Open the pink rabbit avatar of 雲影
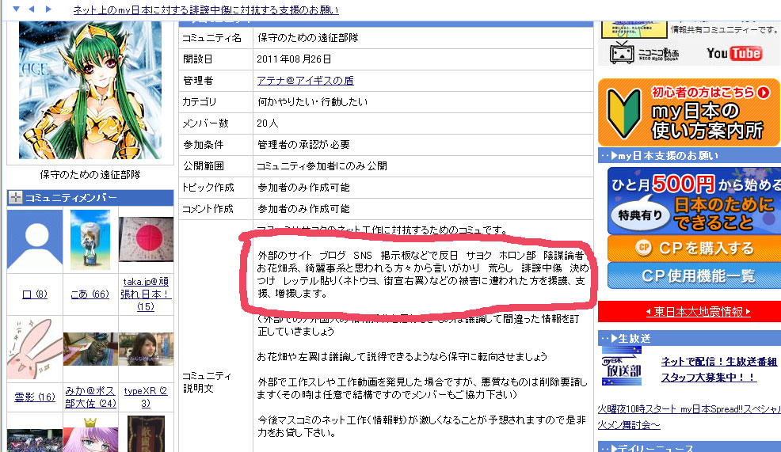This screenshot has width=781, height=452. click(34, 348)
